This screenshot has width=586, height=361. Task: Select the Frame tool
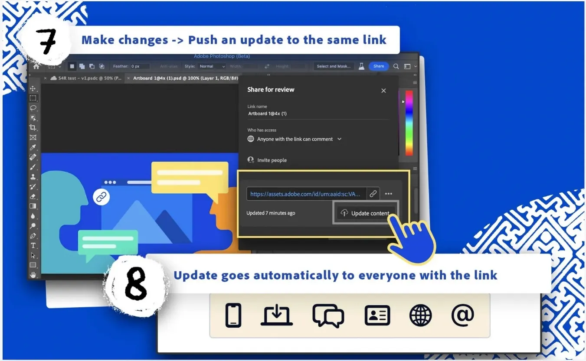[x=33, y=137]
